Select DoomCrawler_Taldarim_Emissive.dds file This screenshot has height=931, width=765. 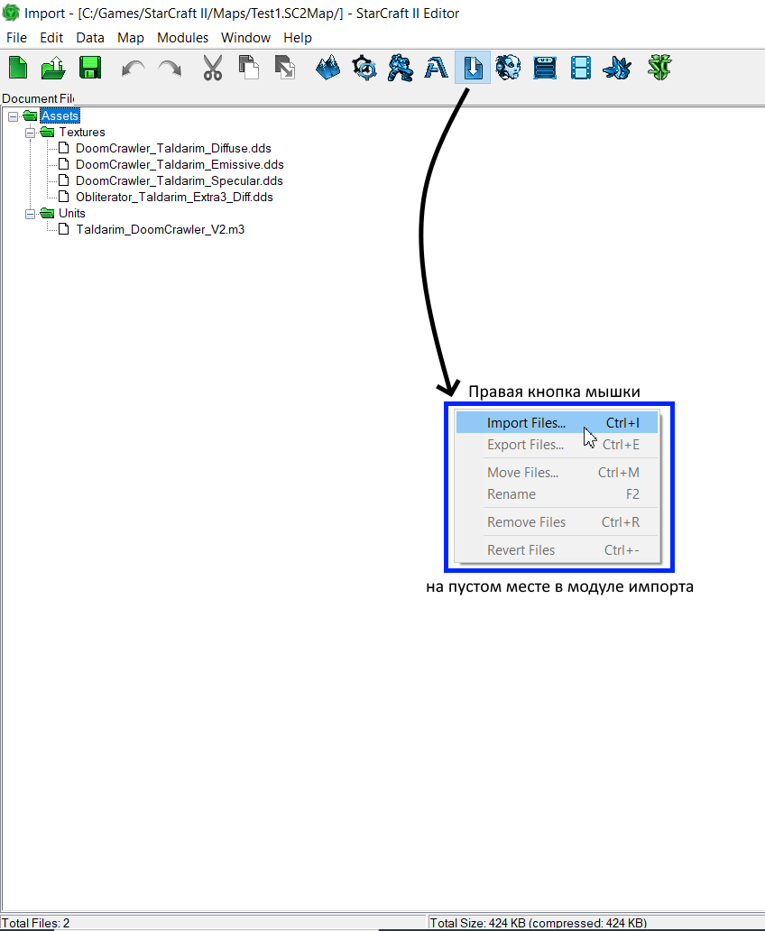[x=180, y=164]
